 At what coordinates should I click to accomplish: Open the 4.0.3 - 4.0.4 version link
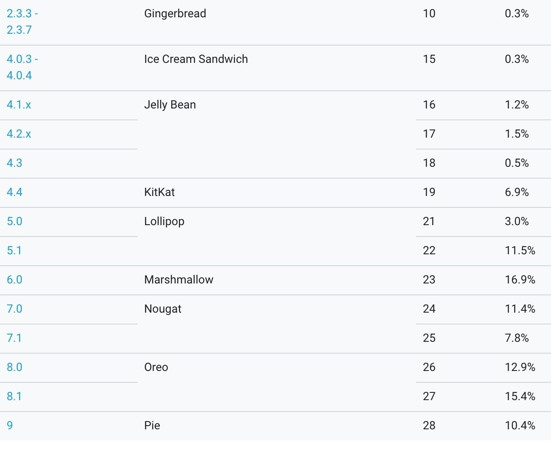[x=22, y=67]
